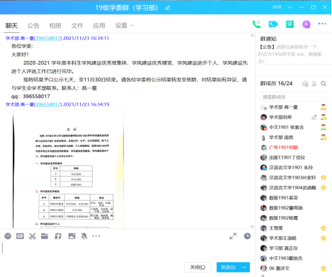This screenshot has height=277, width=332.
Task: Open the title bar dropdown chevron
Action: 290,7
